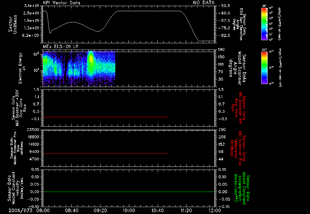Click the '2006/073' date label
Screen dimensions: 310x214
click(x=20, y=210)
